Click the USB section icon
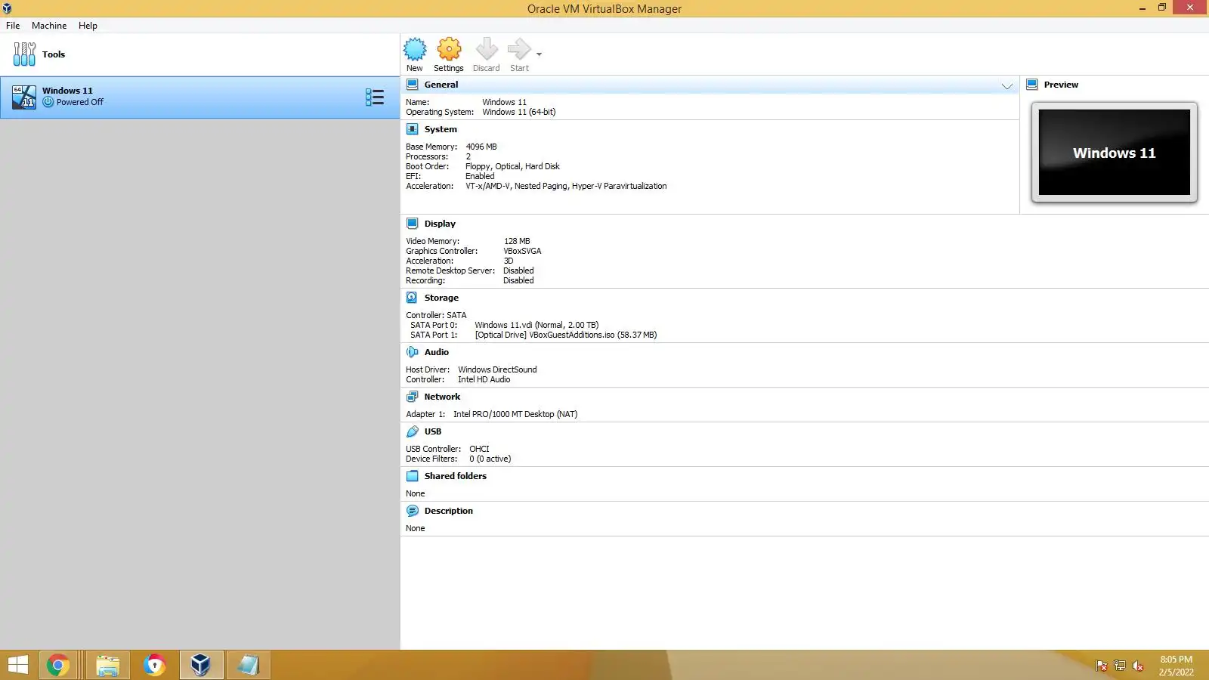The height and width of the screenshot is (680, 1209). coord(413,431)
